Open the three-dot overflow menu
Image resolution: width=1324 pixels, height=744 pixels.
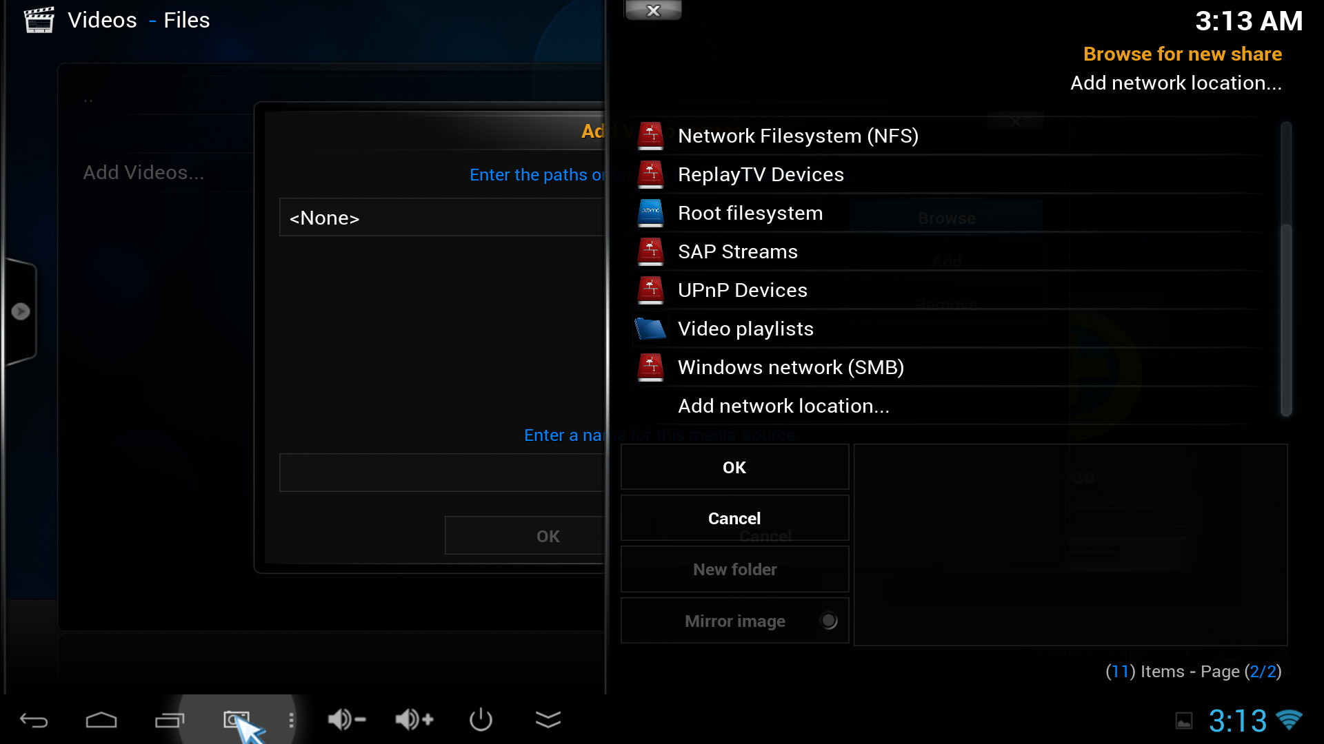point(291,720)
